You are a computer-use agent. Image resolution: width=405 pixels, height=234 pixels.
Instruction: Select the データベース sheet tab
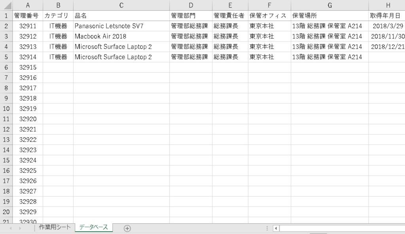[93, 228]
